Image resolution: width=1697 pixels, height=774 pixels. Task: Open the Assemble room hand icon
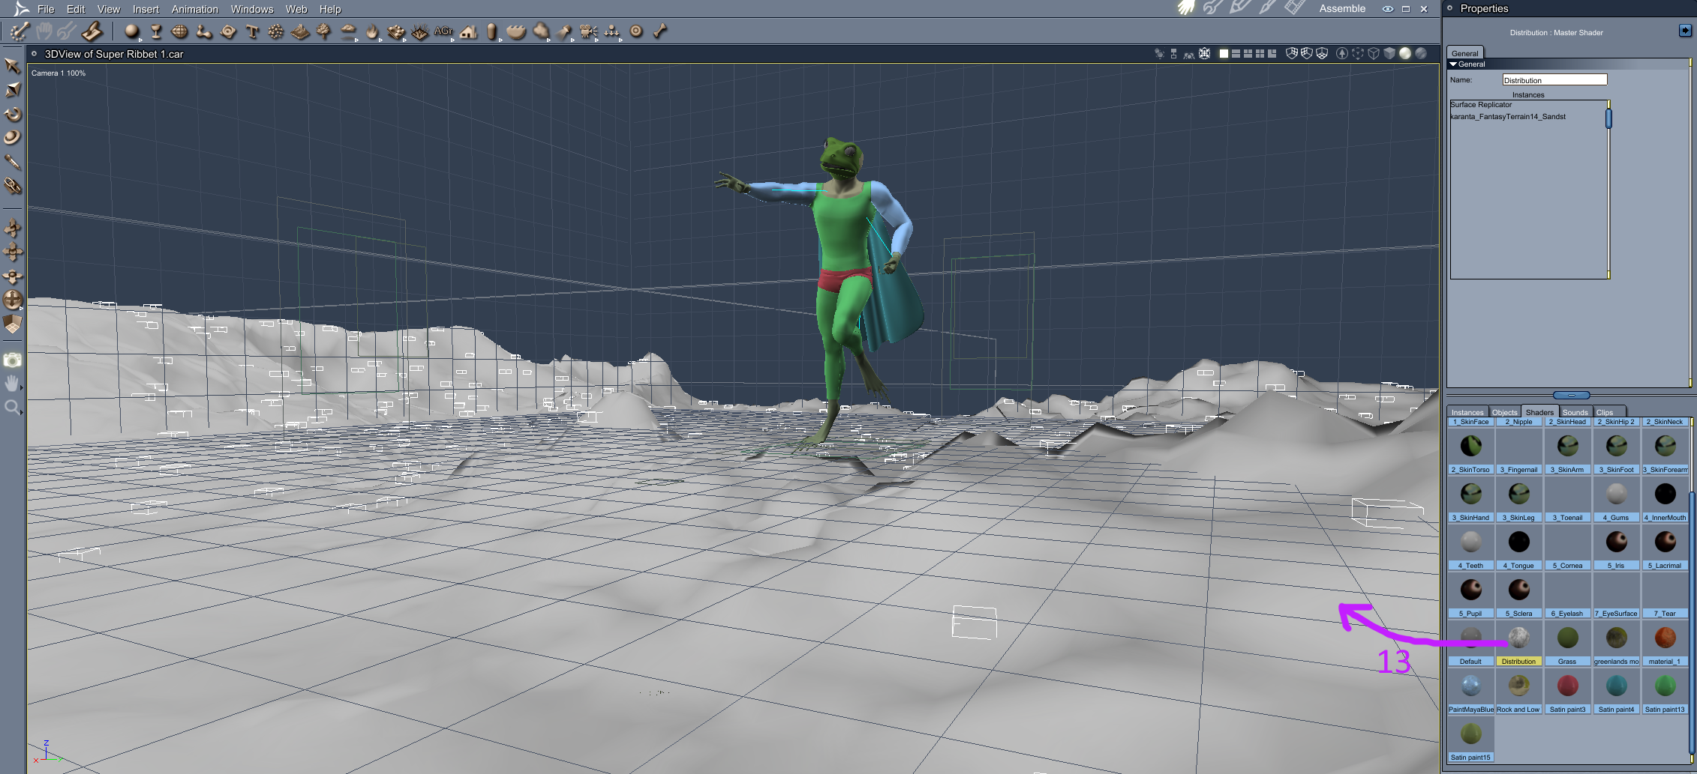1185,8
